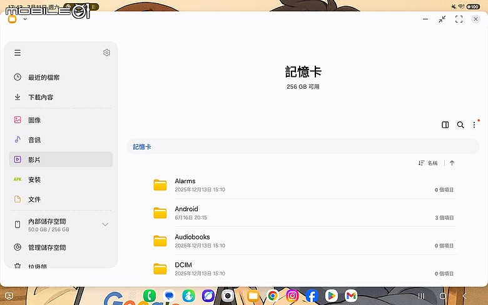The image size is (488, 305).
Task: Open Audio (音訊) category
Action: coord(61,140)
